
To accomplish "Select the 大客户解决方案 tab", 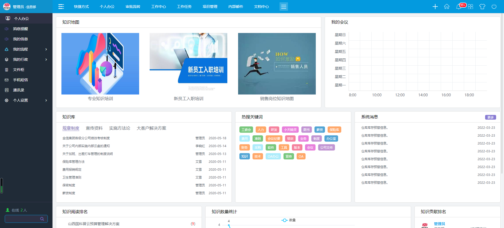I will tap(151, 128).
